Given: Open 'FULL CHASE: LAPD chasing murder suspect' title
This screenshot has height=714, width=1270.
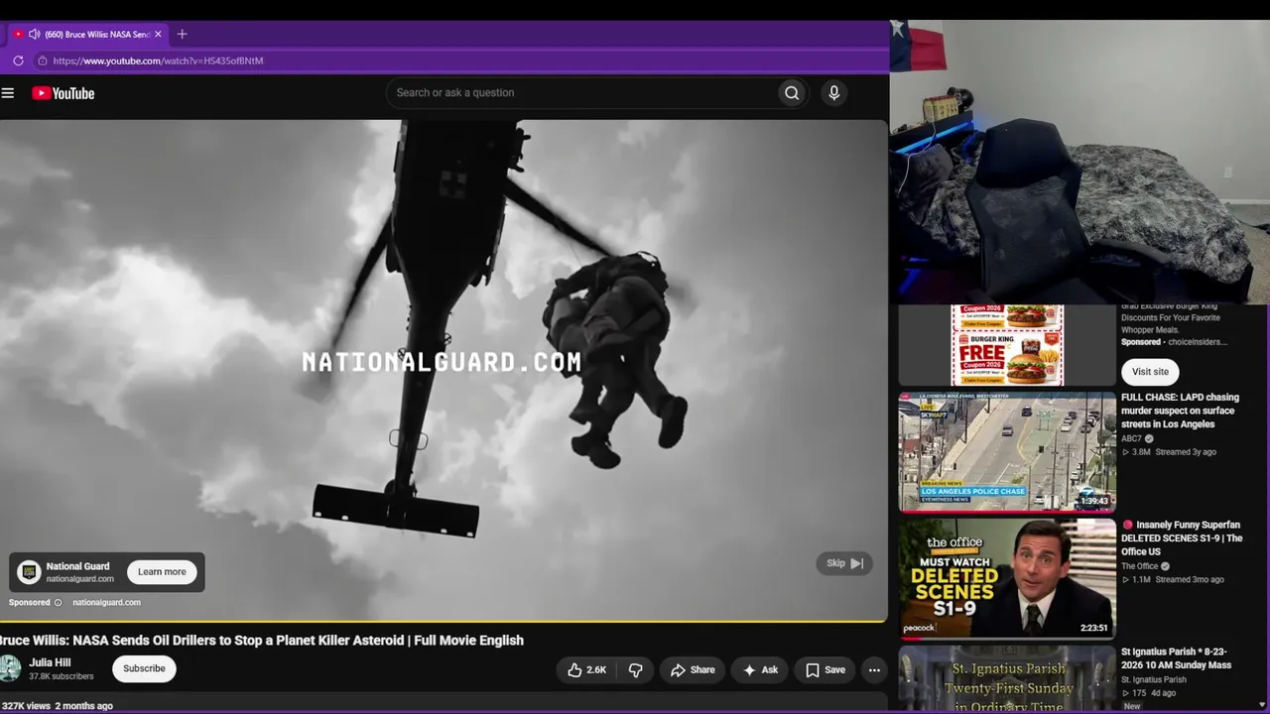Looking at the screenshot, I should [x=1180, y=411].
